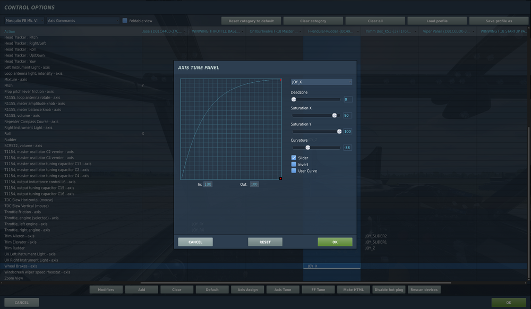Toggle the Slider checkbox
The height and width of the screenshot is (309, 531).
[294, 158]
